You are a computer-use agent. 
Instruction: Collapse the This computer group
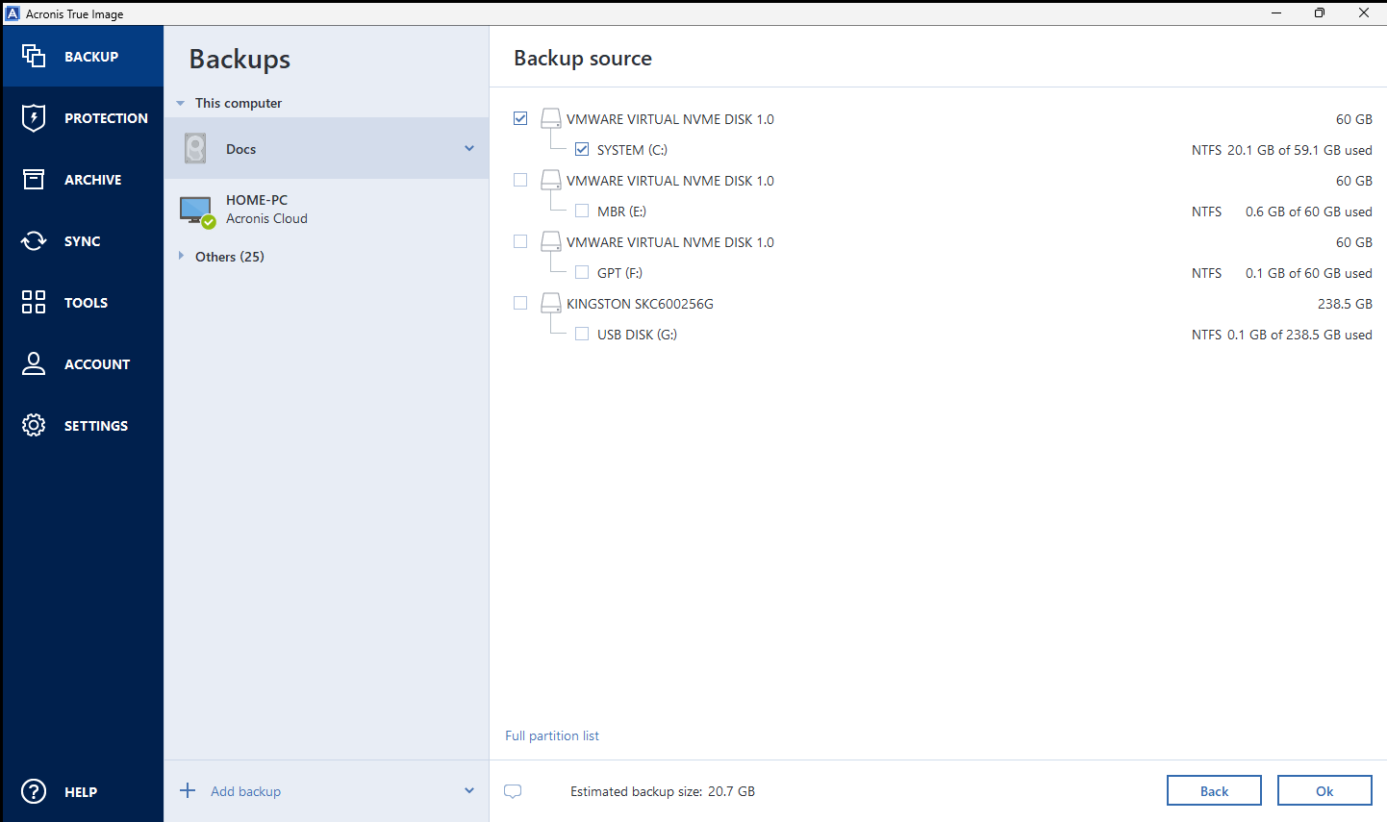pos(180,103)
